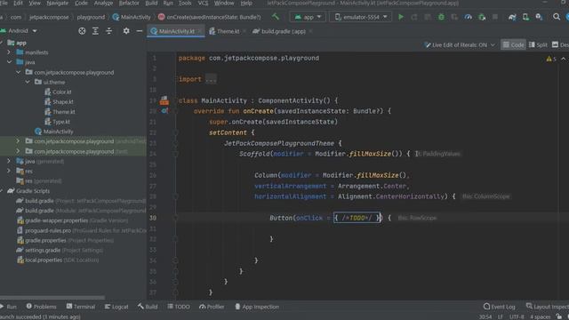Hide the project panel with minus icon
569x320 pixels.
140,31
